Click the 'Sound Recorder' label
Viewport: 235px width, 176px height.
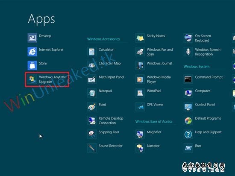coord(111,146)
